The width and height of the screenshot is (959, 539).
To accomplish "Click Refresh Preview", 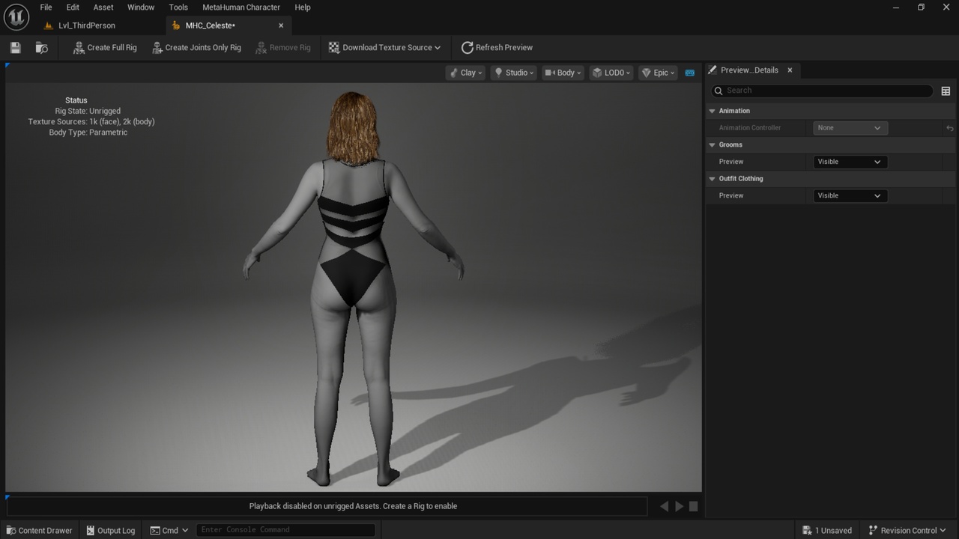I will 497,47.
